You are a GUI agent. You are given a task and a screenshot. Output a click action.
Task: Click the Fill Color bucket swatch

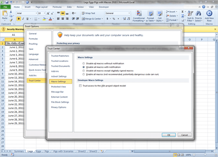click(44, 19)
